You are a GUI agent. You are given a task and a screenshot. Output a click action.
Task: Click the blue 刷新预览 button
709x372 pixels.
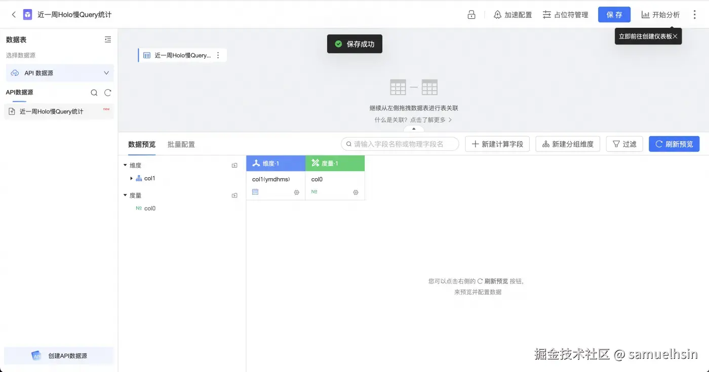point(674,144)
